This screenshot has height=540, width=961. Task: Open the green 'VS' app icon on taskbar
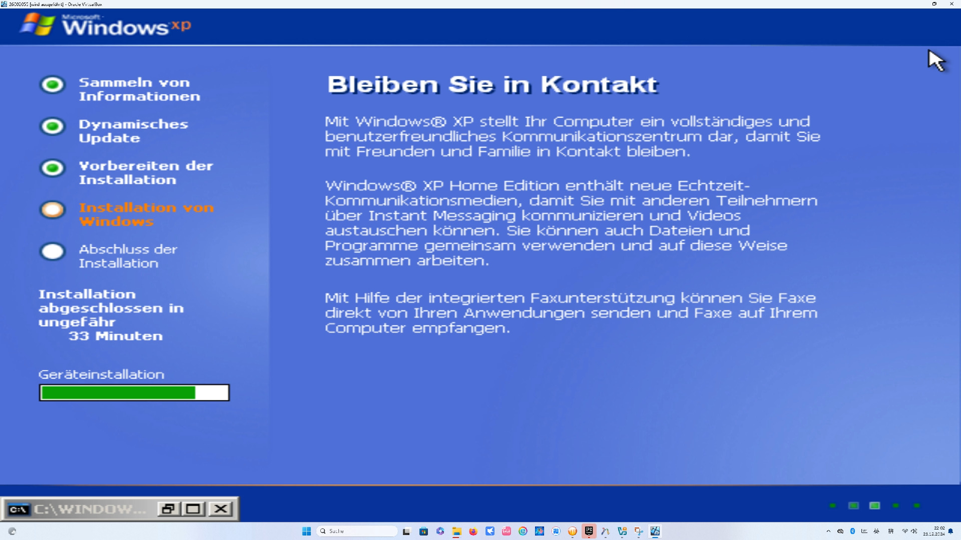(x=622, y=531)
